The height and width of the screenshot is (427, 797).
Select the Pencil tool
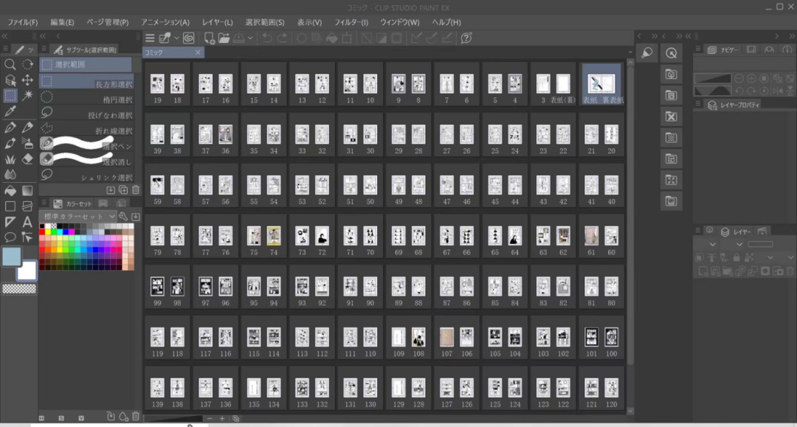click(27, 128)
